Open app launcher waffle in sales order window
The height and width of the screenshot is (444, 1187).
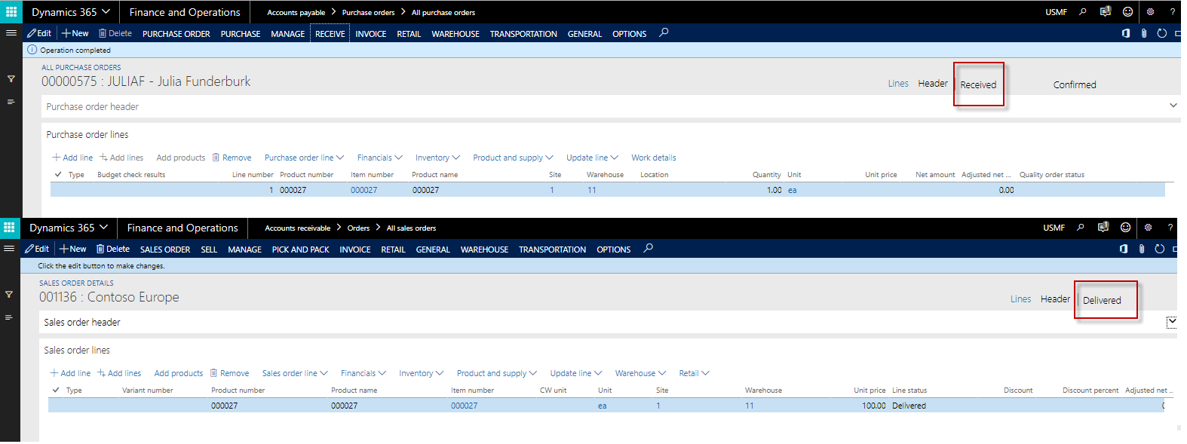click(x=9, y=228)
